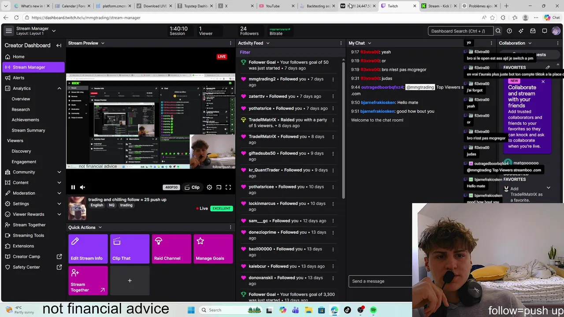Image resolution: width=564 pixels, height=317 pixels.
Task: Open Stream Preview three-dot options
Action: click(x=230, y=43)
